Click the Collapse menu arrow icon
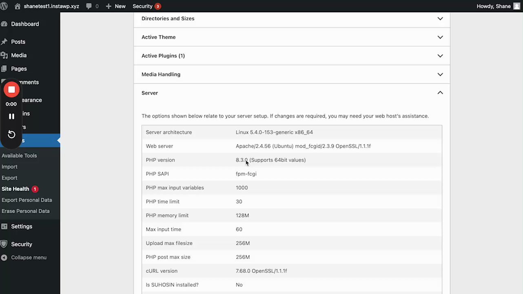 coord(4,258)
